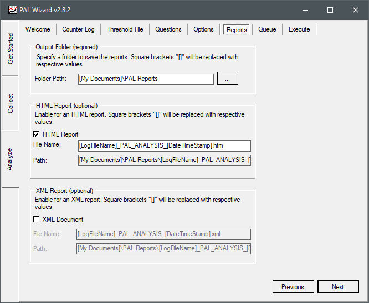The image size is (369, 303).
Task: Click the XML Report (optional) group label
Action: (64, 191)
